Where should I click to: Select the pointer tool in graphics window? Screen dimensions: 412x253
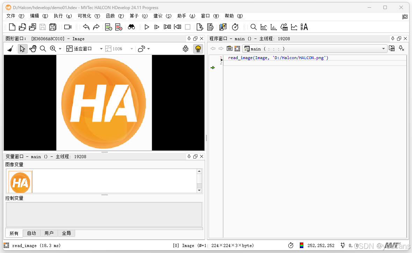click(22, 49)
